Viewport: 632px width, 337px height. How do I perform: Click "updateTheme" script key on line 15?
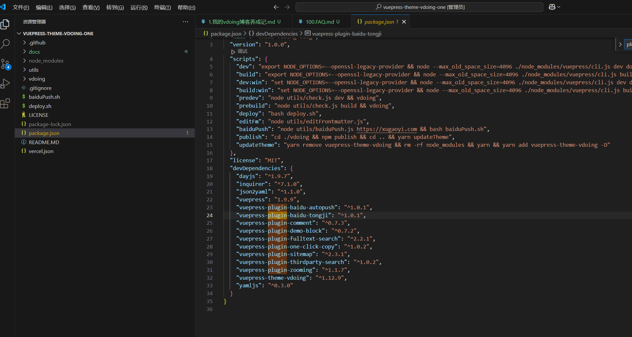(x=257, y=145)
